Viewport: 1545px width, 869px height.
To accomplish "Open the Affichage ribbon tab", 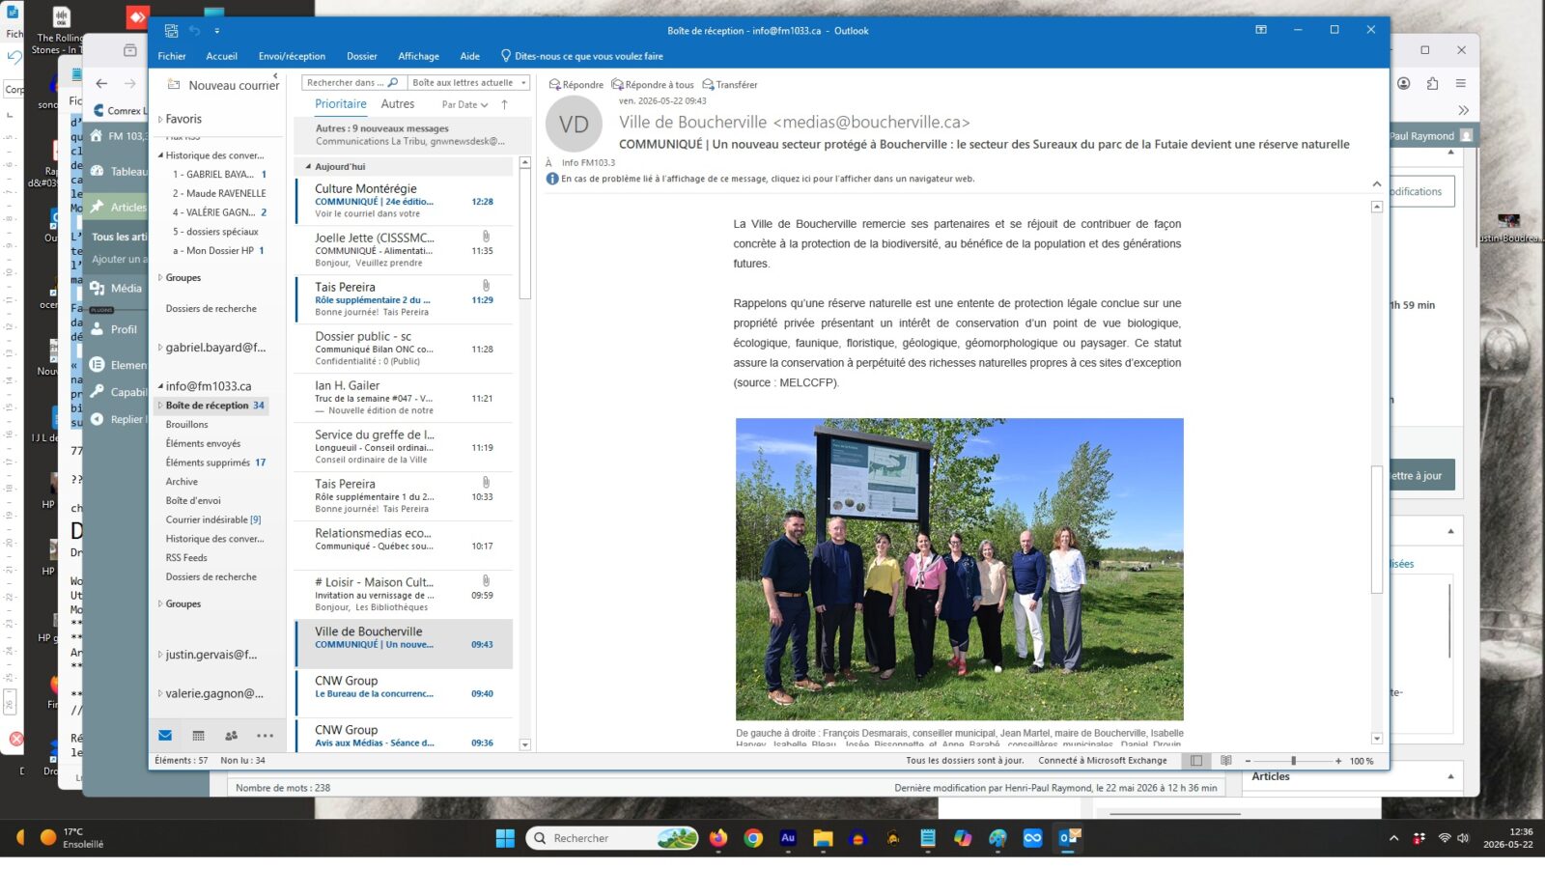I will click(418, 56).
